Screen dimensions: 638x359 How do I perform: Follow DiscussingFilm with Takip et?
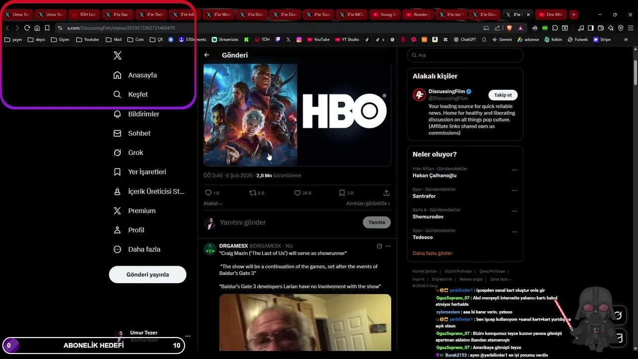[x=503, y=95]
